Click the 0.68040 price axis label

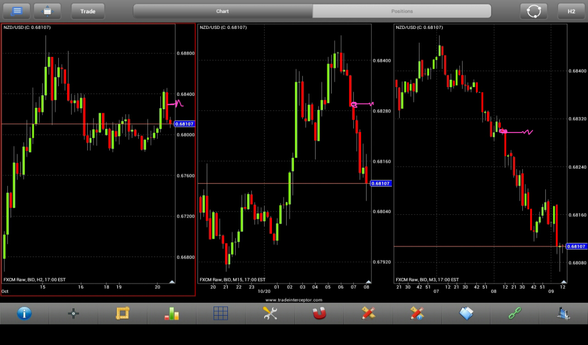click(381, 212)
